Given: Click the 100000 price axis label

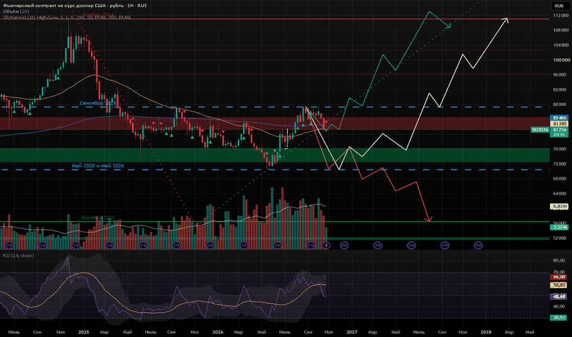Looking at the screenshot, I should 561,60.
